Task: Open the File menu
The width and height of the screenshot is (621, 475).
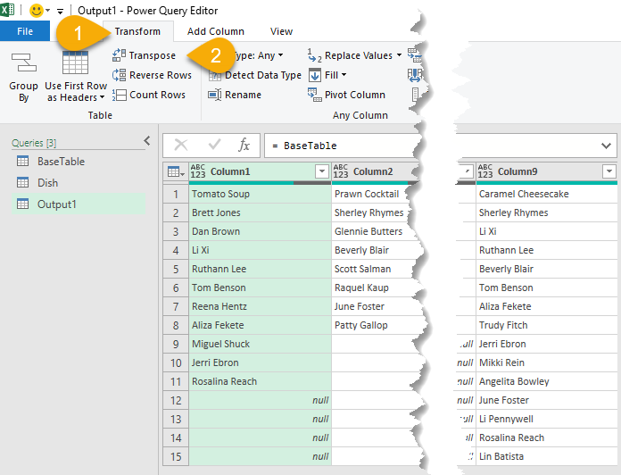Action: point(25,31)
